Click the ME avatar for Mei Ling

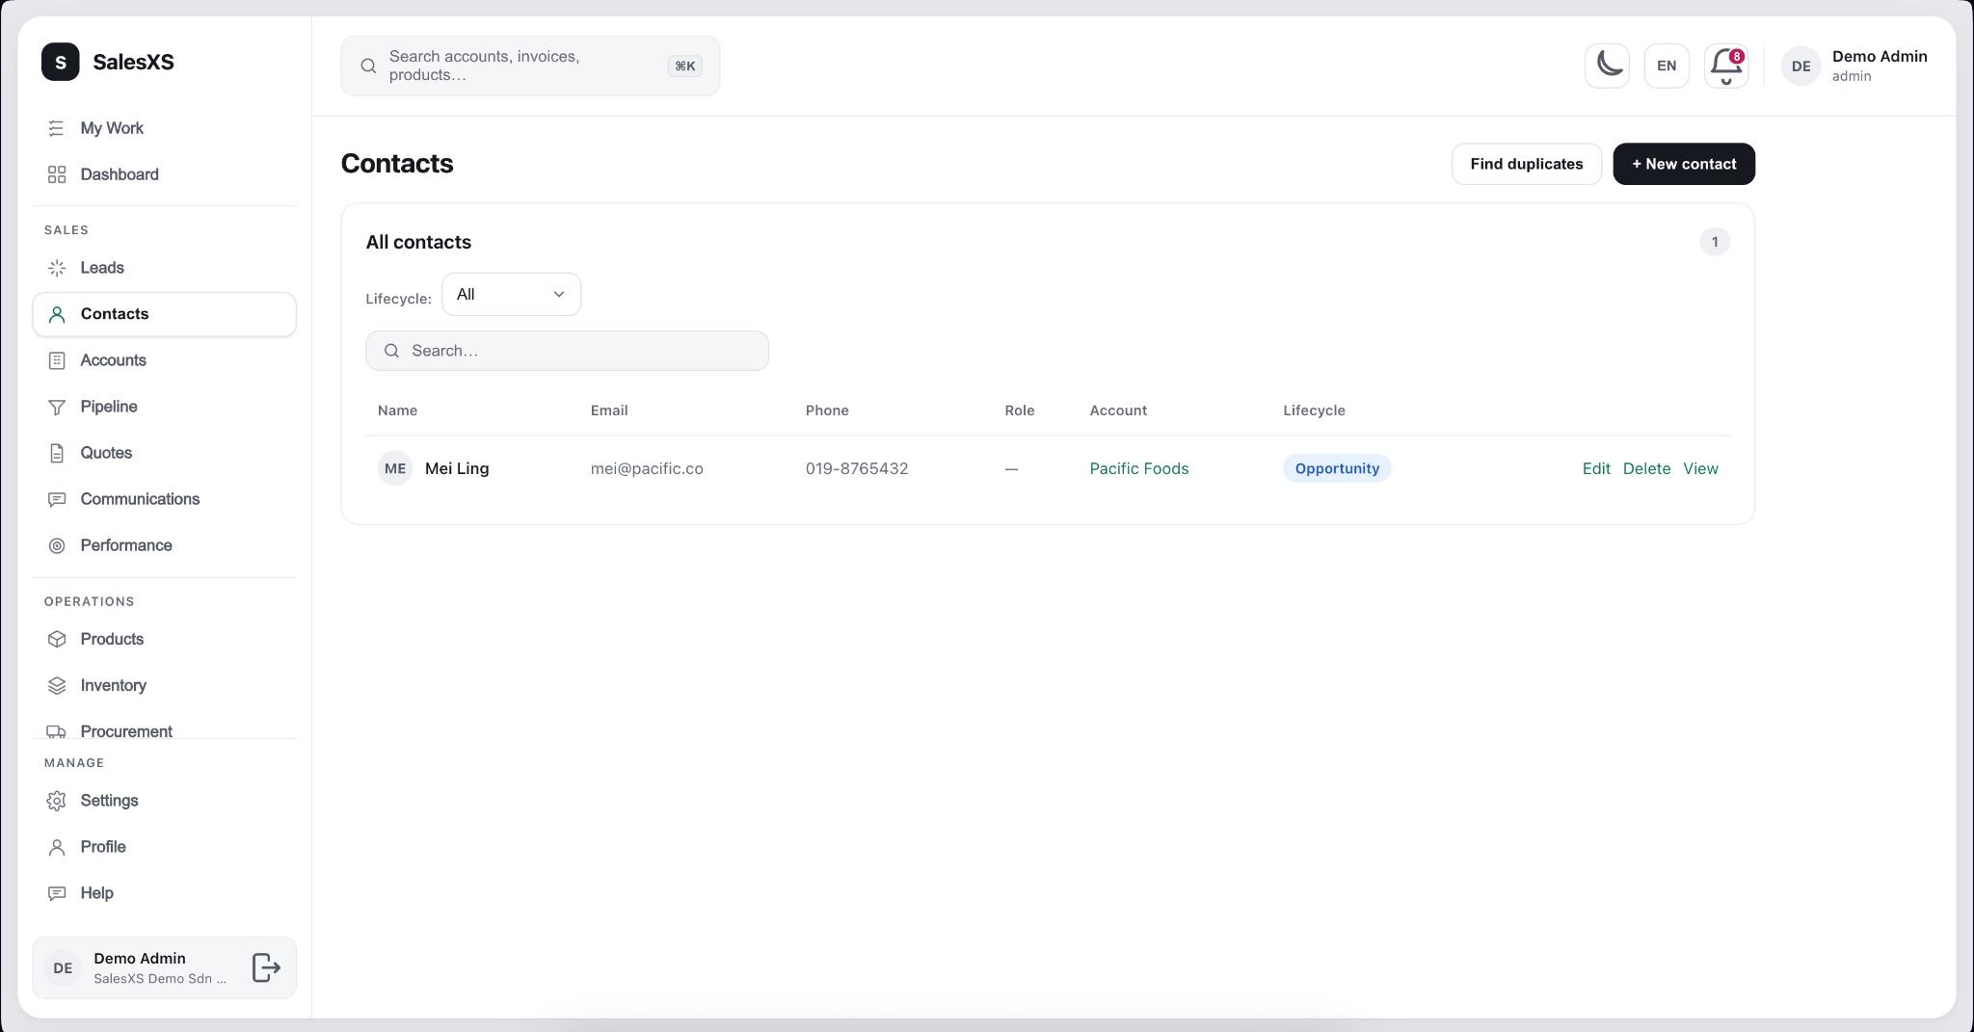tap(395, 468)
